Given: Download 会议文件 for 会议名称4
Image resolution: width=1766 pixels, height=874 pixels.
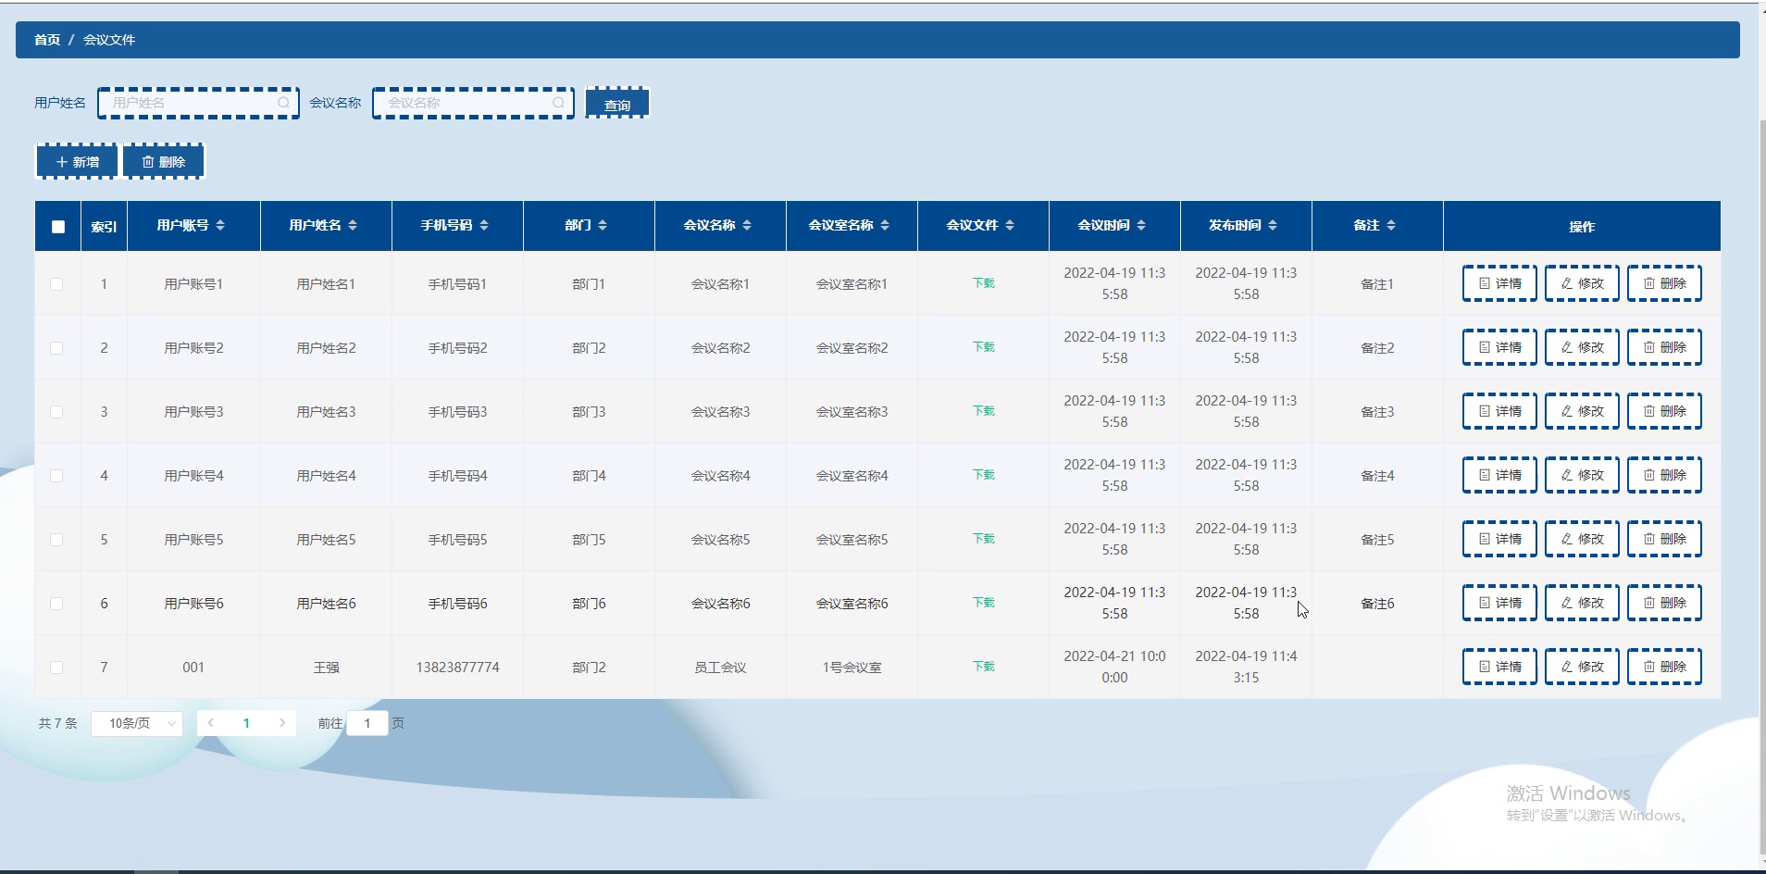Looking at the screenshot, I should (983, 475).
